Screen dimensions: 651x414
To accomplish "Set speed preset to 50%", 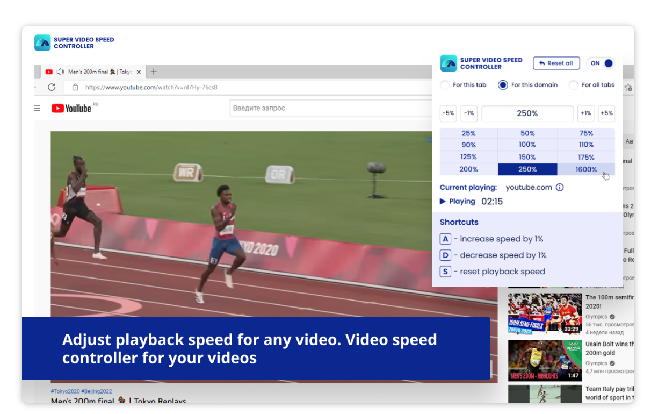I will [527, 133].
